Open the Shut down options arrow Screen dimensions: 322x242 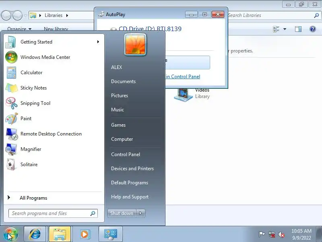(140, 213)
